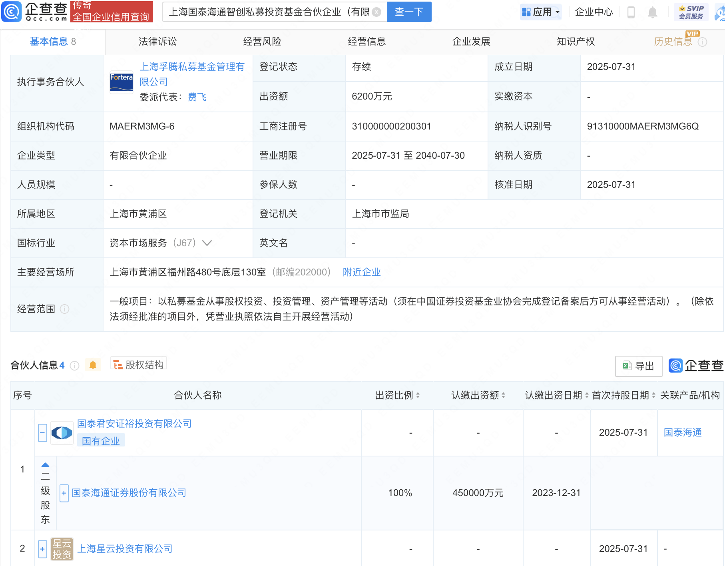Open the mobile app phone icon

pyautogui.click(x=631, y=12)
